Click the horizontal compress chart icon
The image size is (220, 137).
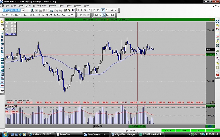tap(2, 63)
